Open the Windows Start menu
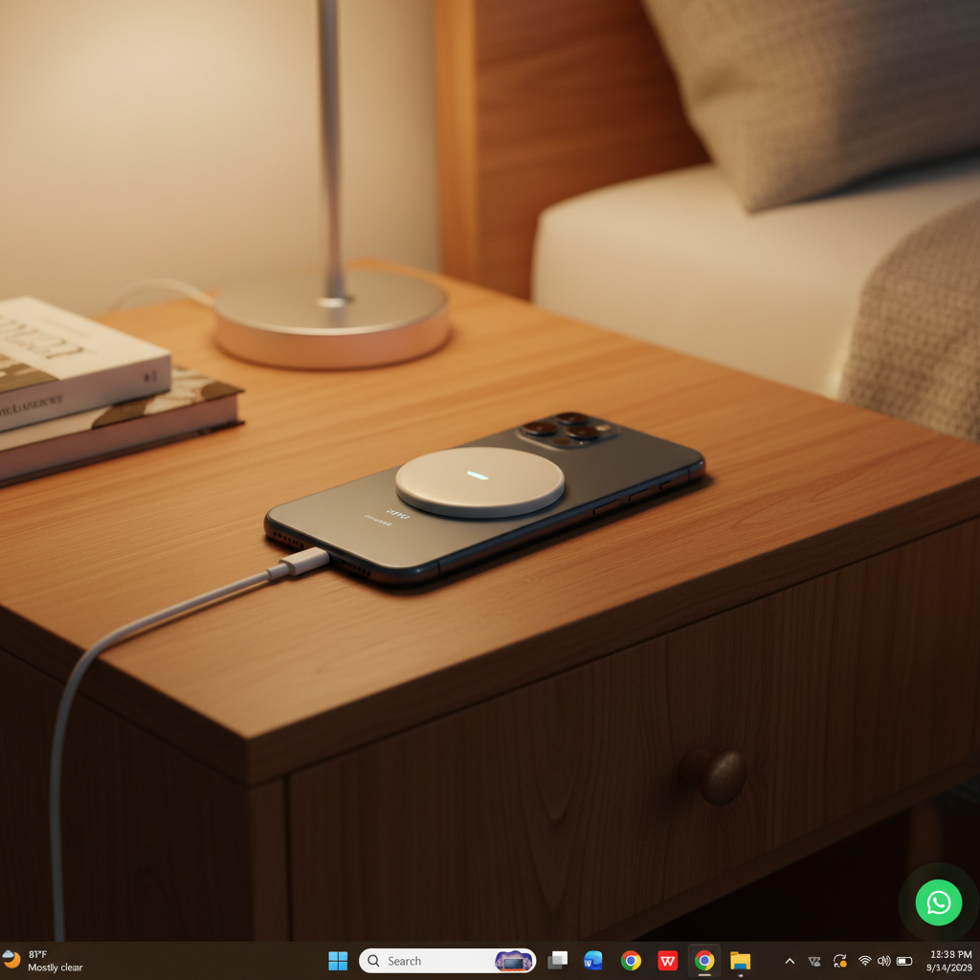Viewport: 980px width, 980px height. [338, 961]
